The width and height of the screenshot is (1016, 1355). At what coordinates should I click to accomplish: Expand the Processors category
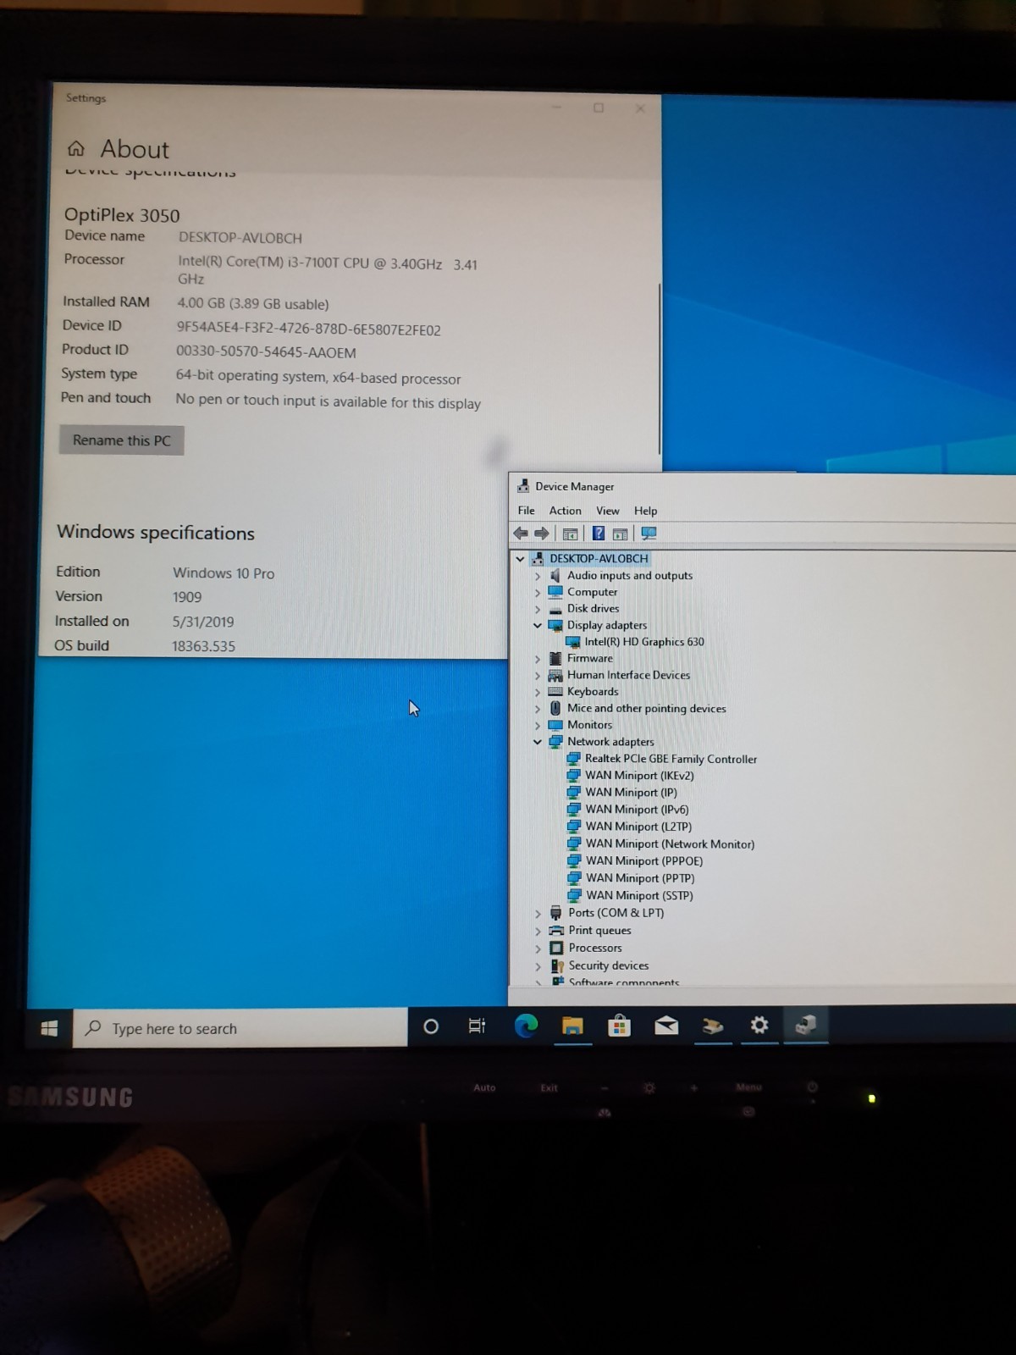(538, 949)
